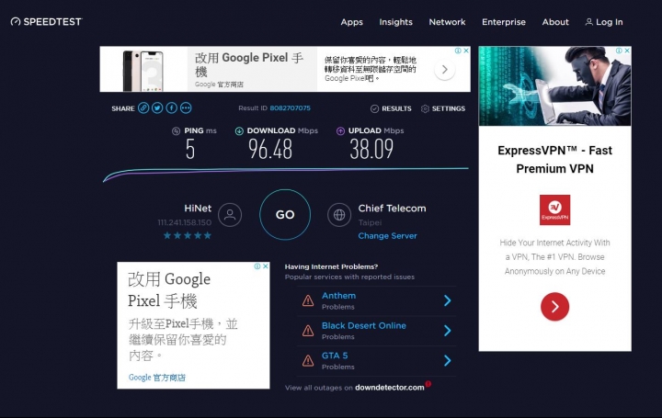Click arrow on top Google Pixel banner
The width and height of the screenshot is (662, 418).
[x=445, y=69]
